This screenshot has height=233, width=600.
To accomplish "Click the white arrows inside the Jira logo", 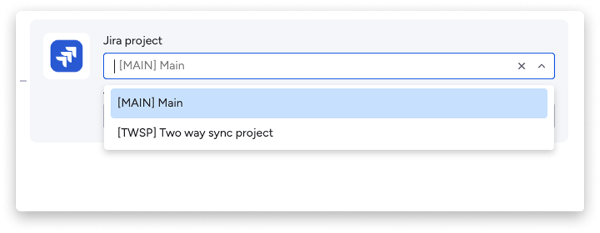I will (66, 57).
